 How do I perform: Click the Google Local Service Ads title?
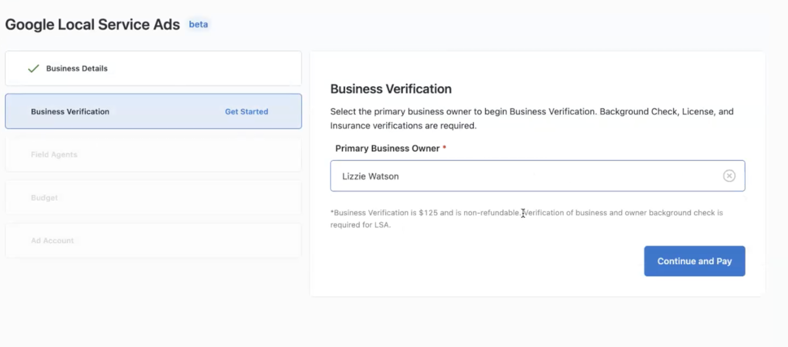(92, 24)
